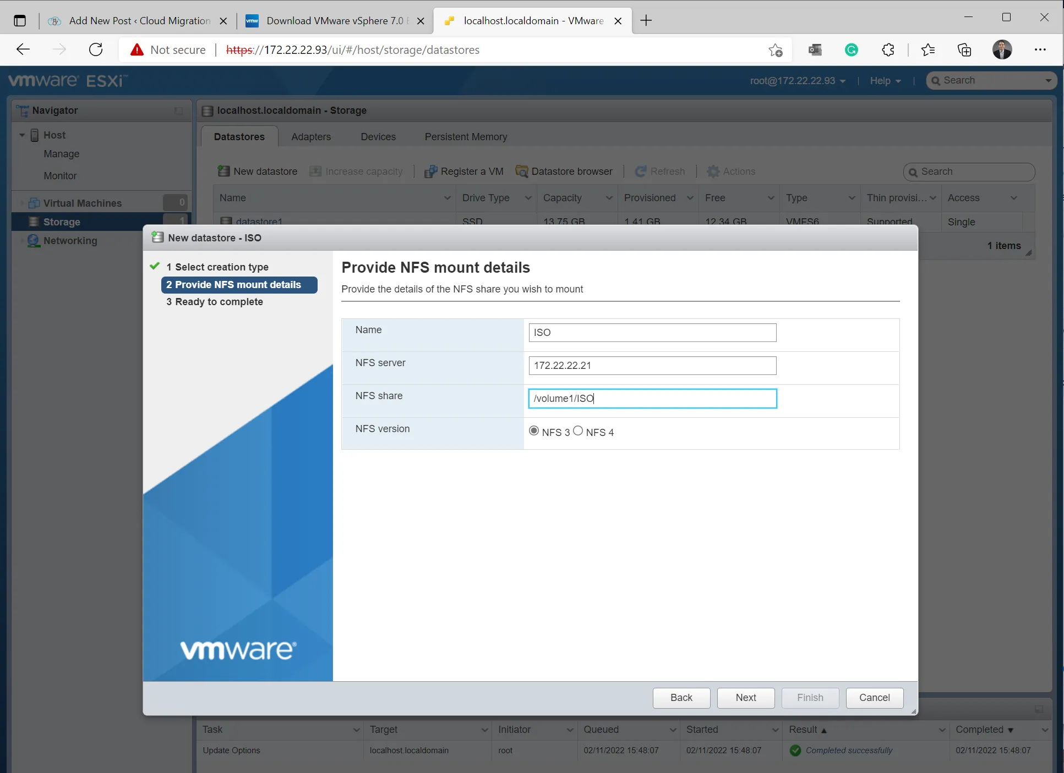This screenshot has height=773, width=1064.
Task: Select Storage in the Navigator
Action: point(62,222)
